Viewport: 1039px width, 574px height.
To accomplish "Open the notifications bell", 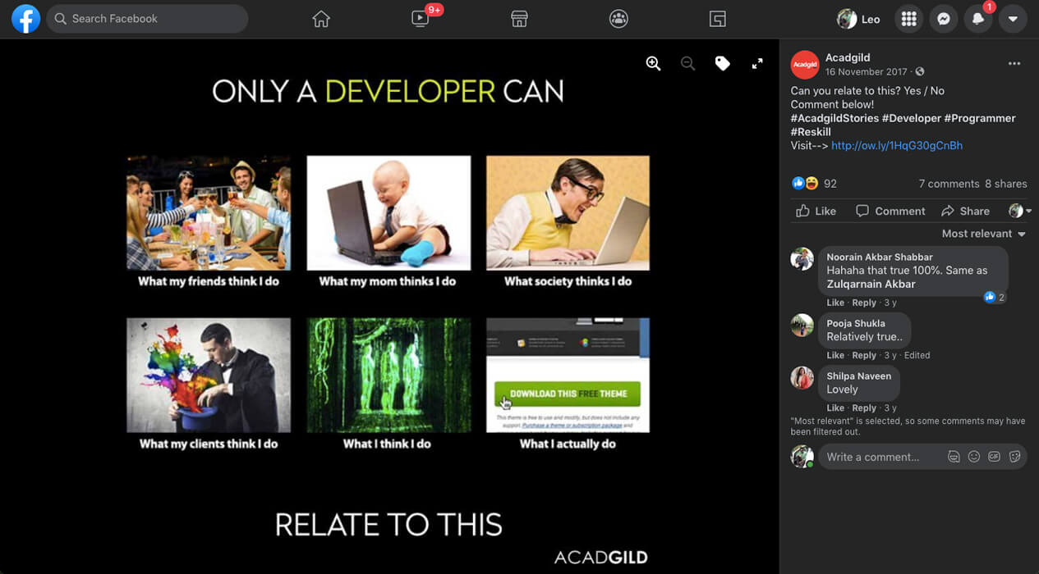I will click(x=978, y=19).
